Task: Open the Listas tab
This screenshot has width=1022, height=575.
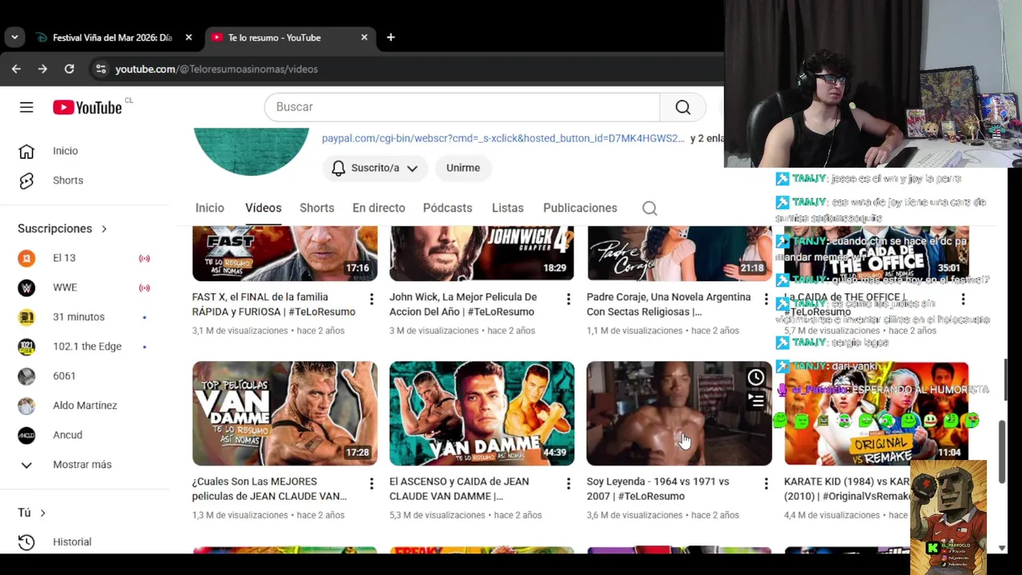Action: (508, 208)
